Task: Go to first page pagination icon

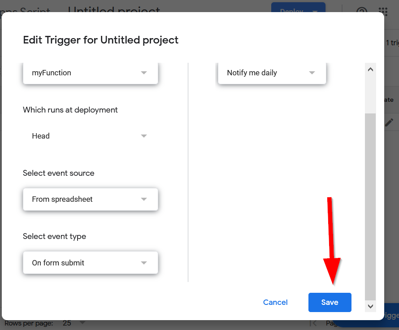Action: pyautogui.click(x=313, y=323)
